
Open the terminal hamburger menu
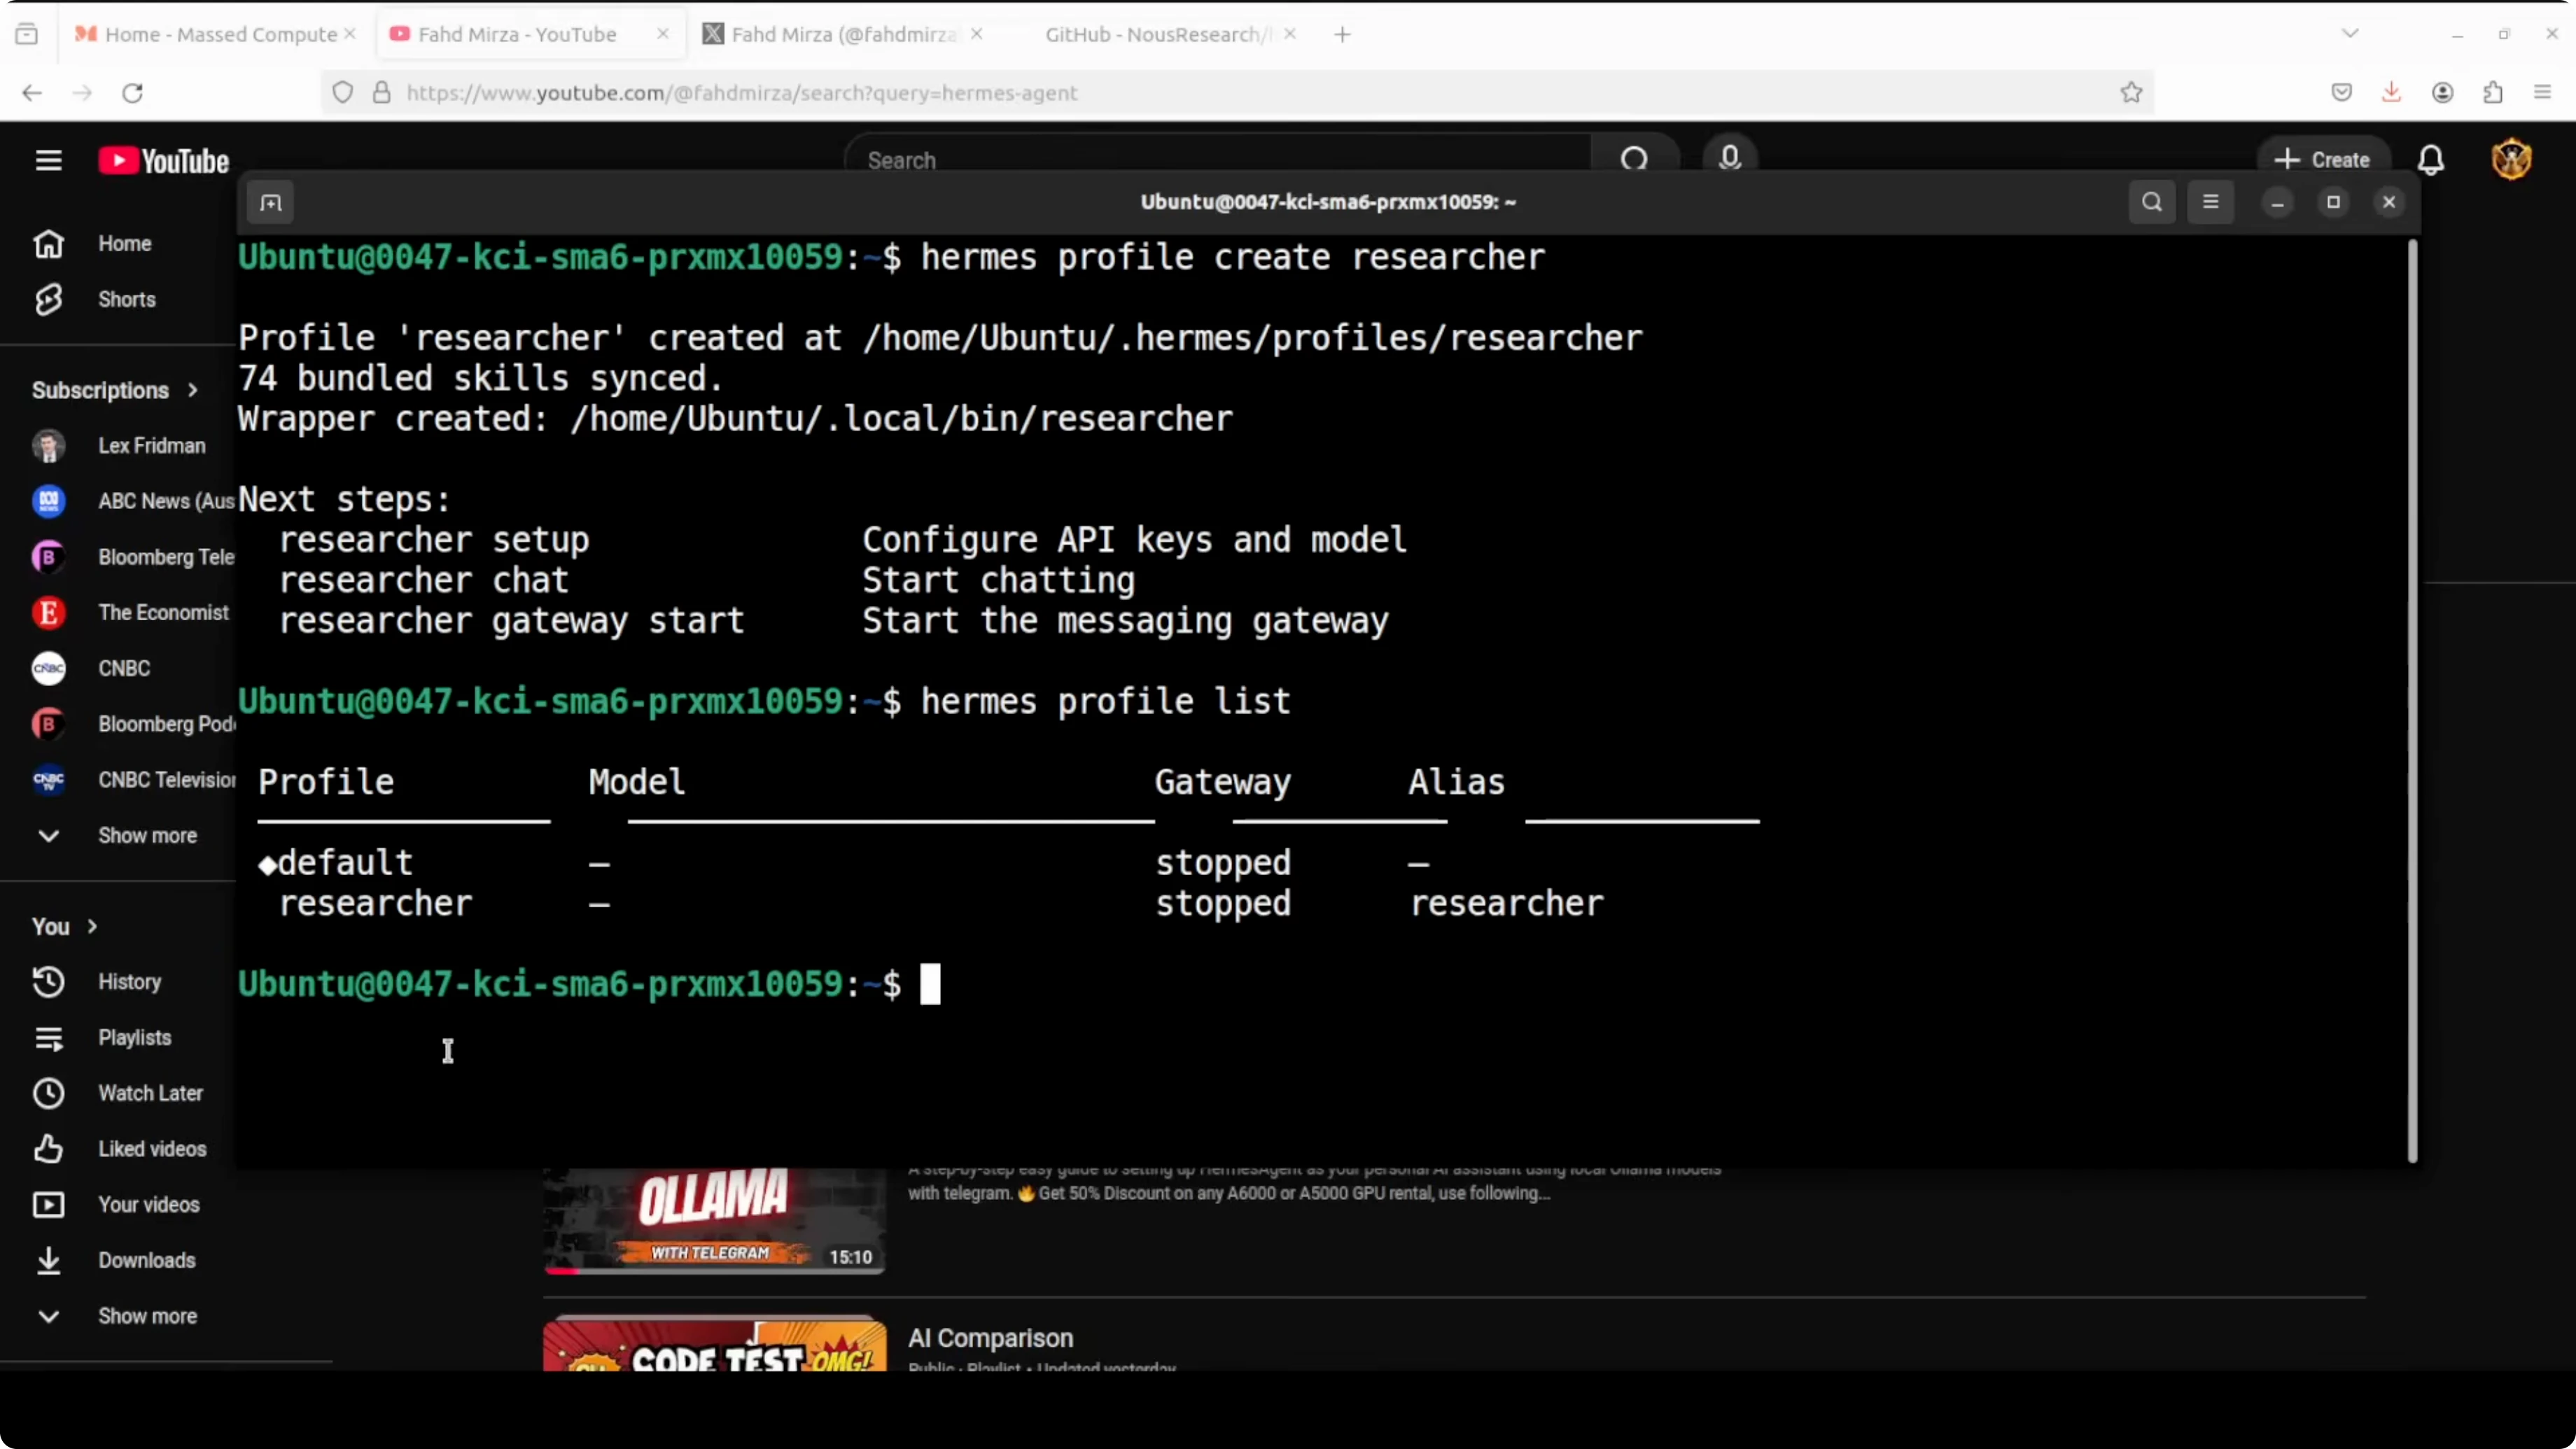click(x=2210, y=202)
